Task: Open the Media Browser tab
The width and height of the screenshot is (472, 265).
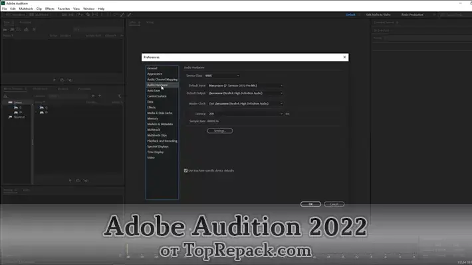Action: click(15, 89)
